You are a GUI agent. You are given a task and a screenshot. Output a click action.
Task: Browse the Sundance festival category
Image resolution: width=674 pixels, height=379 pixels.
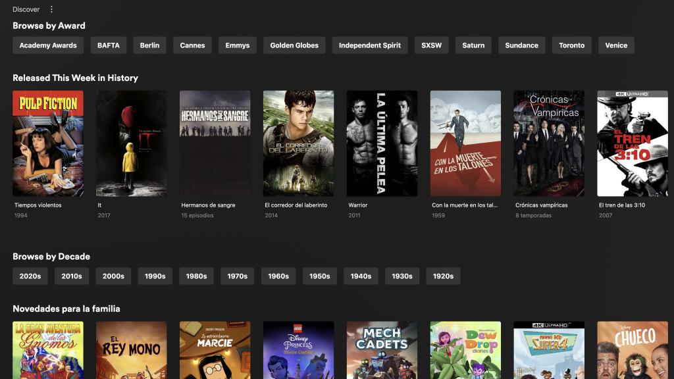(521, 45)
